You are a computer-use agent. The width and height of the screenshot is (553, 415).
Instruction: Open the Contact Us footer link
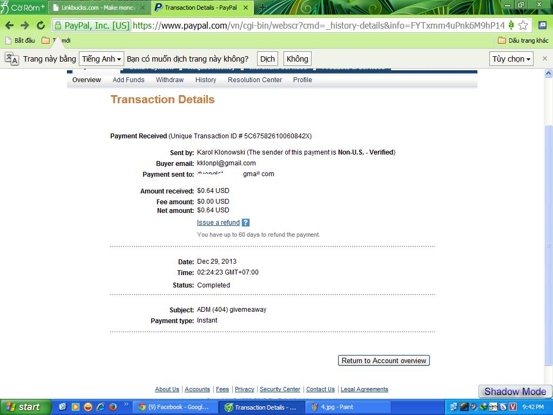[320, 389]
